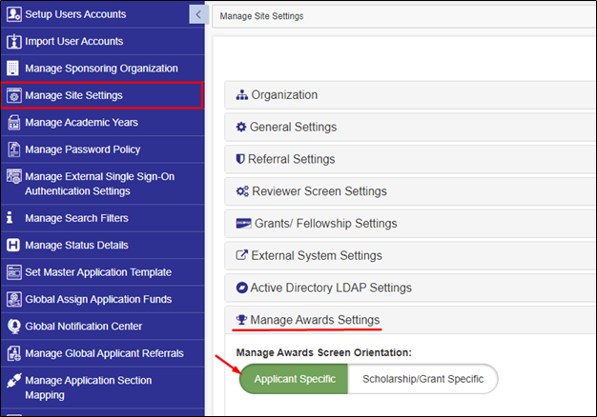Open Manage Global Applicant Referrals
Viewport: 597px width, 417px height.
[102, 353]
